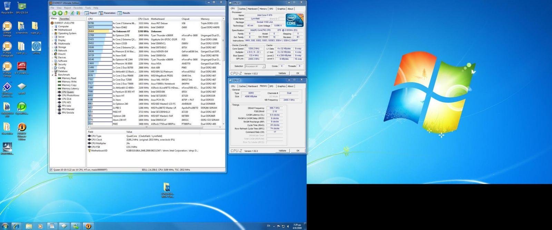Switch to EVEREST via its taskbar icon
552x230 pixels.
click(x=88, y=226)
